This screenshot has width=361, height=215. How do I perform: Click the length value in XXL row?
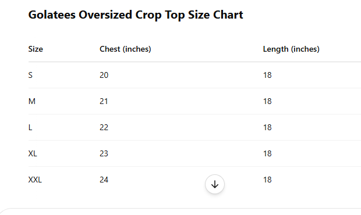pyautogui.click(x=267, y=180)
